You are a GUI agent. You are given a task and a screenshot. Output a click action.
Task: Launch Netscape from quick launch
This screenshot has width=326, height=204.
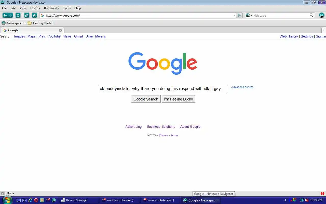tap(54, 200)
